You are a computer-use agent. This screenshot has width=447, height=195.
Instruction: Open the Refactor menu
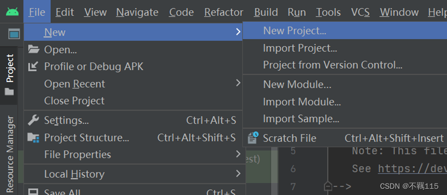[x=224, y=12]
